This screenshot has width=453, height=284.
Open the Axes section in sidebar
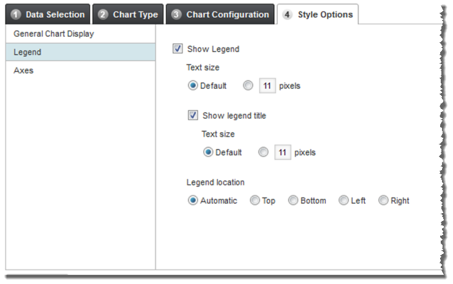[80, 70]
